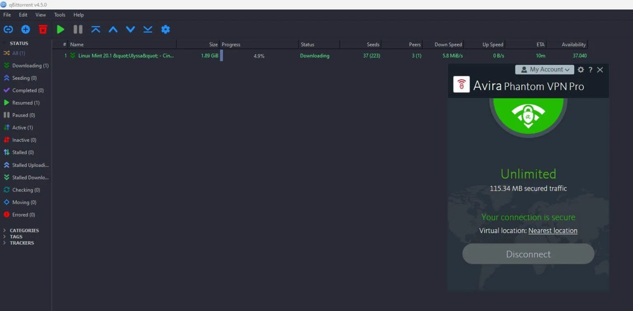Sort by the Seeds column header

click(x=360, y=45)
